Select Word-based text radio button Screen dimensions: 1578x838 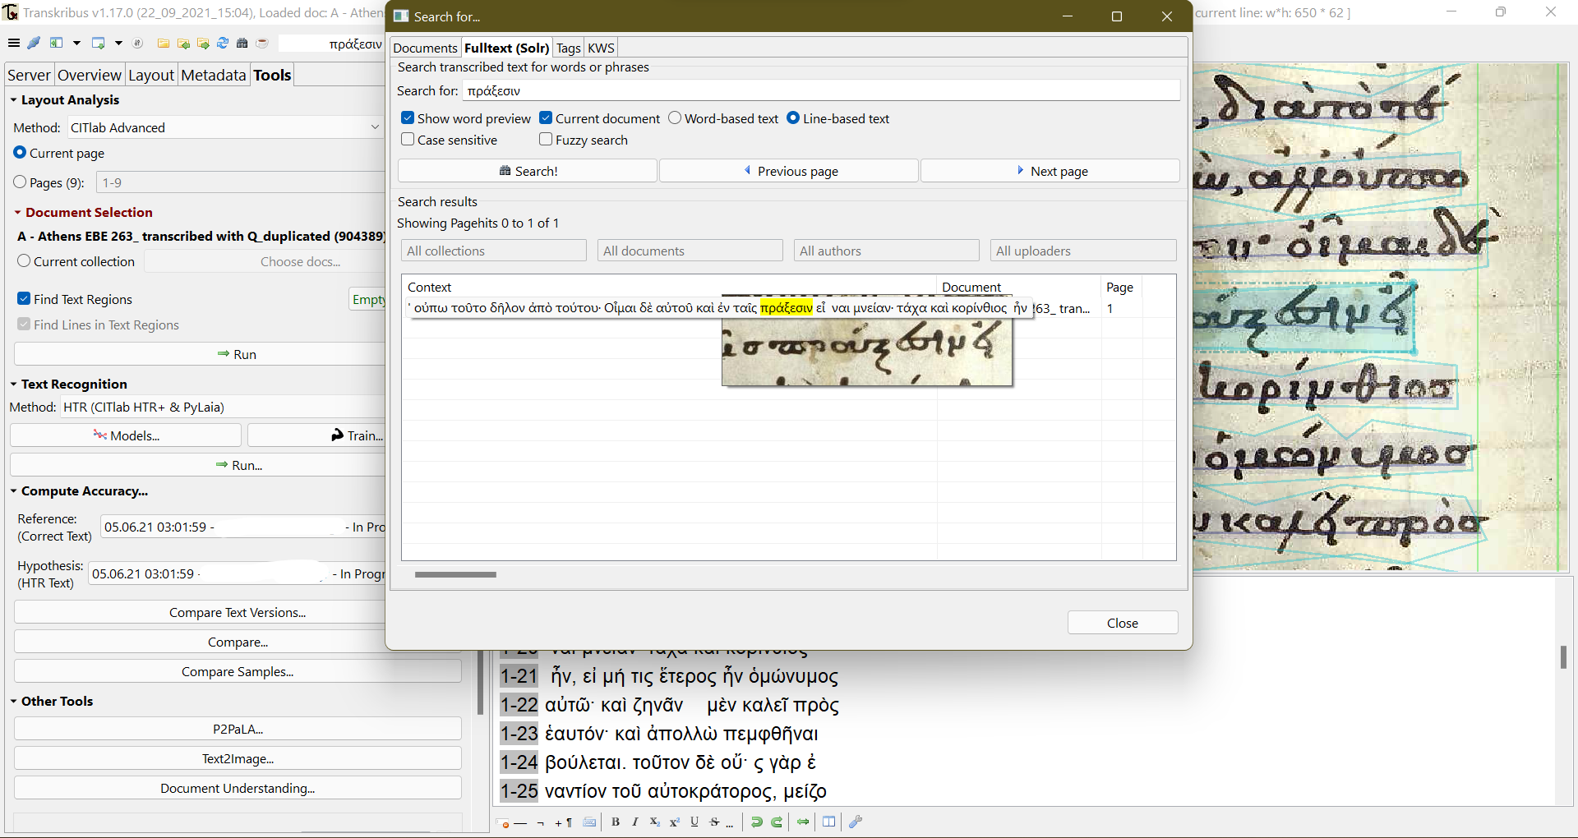675,118
